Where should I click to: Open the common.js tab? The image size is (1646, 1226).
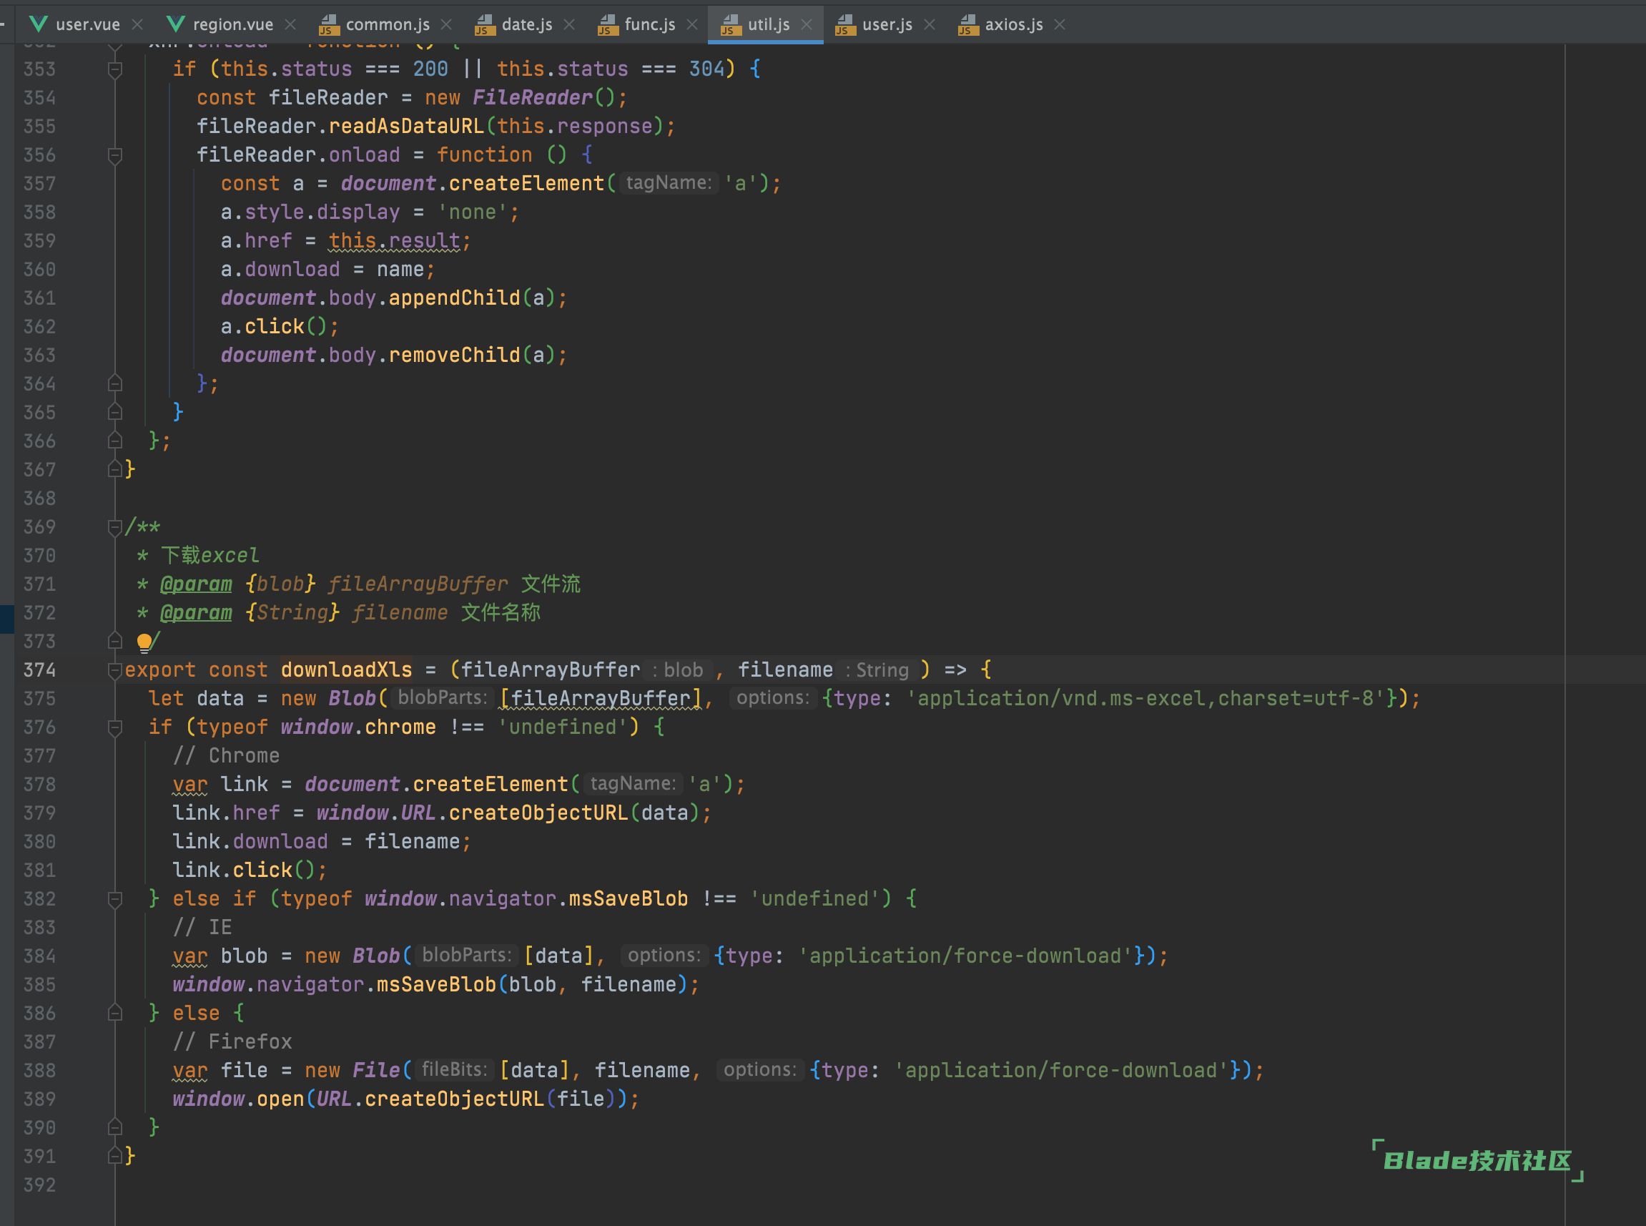388,24
